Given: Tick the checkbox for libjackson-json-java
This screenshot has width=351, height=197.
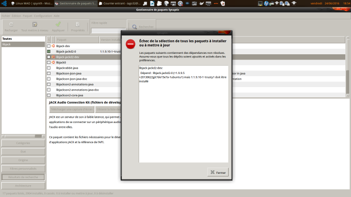Looking at the screenshot, I should (x=49, y=74).
